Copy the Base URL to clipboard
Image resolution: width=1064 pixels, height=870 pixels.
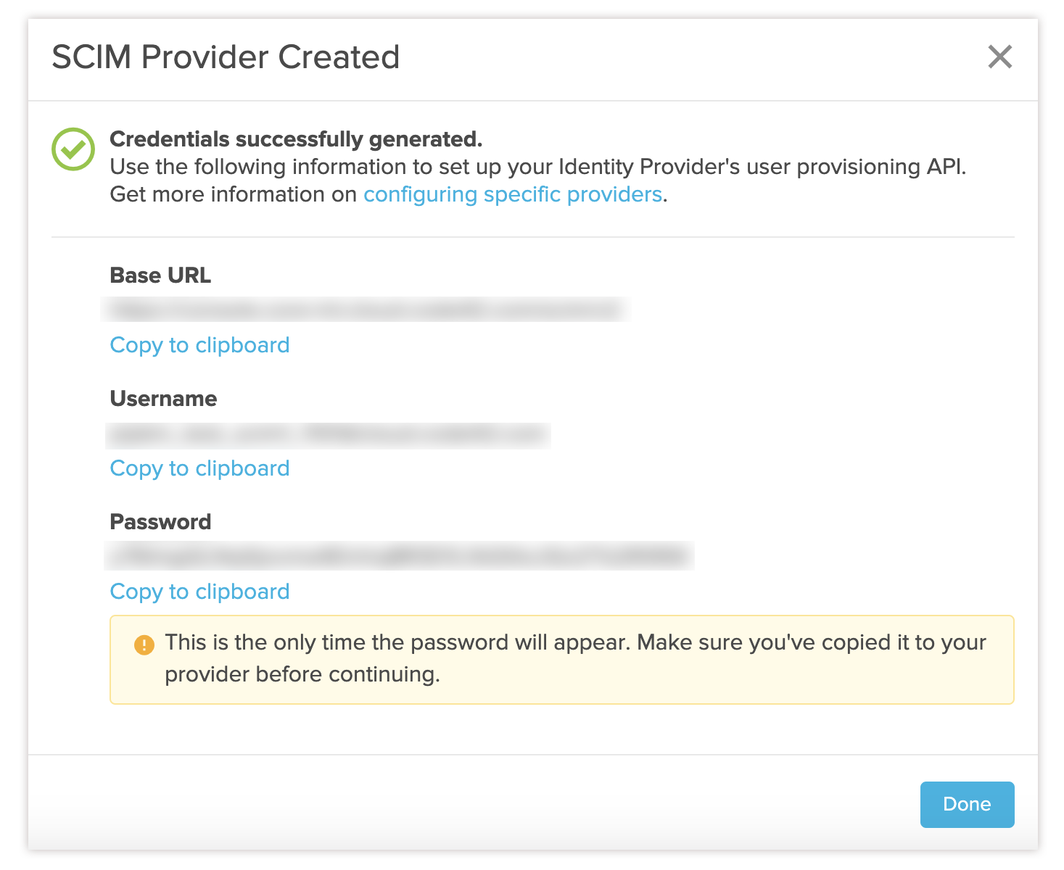(x=199, y=345)
